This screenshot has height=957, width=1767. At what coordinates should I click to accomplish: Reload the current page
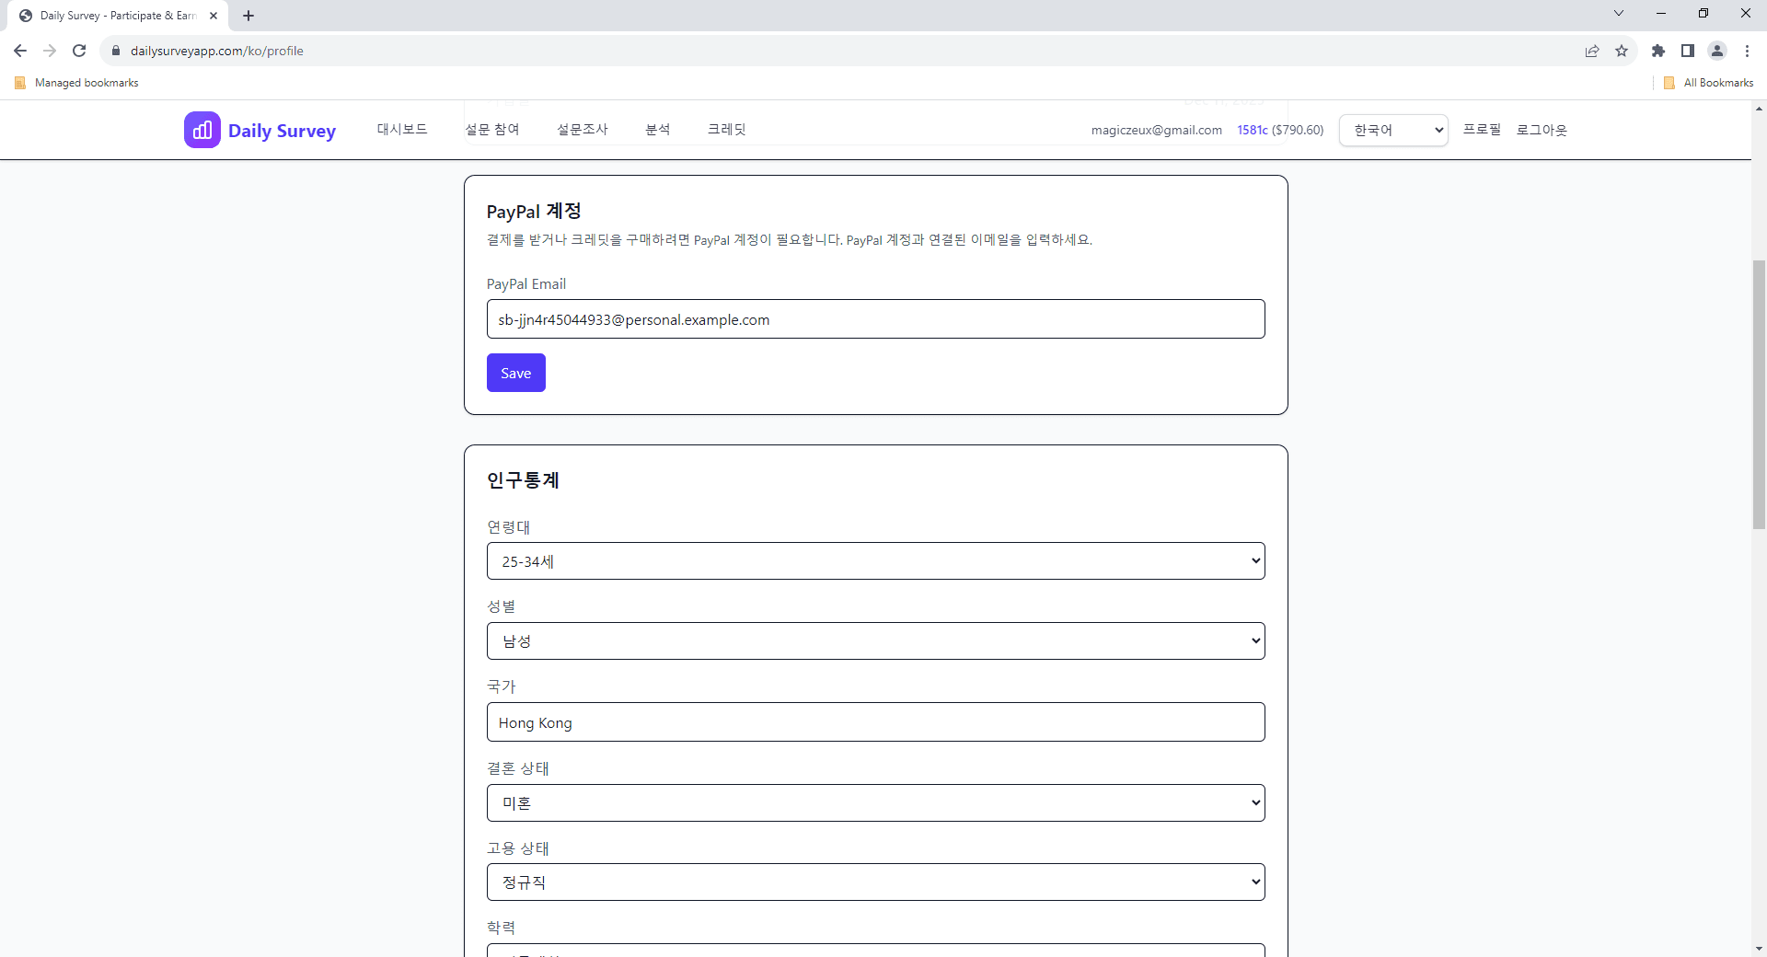pos(78,51)
